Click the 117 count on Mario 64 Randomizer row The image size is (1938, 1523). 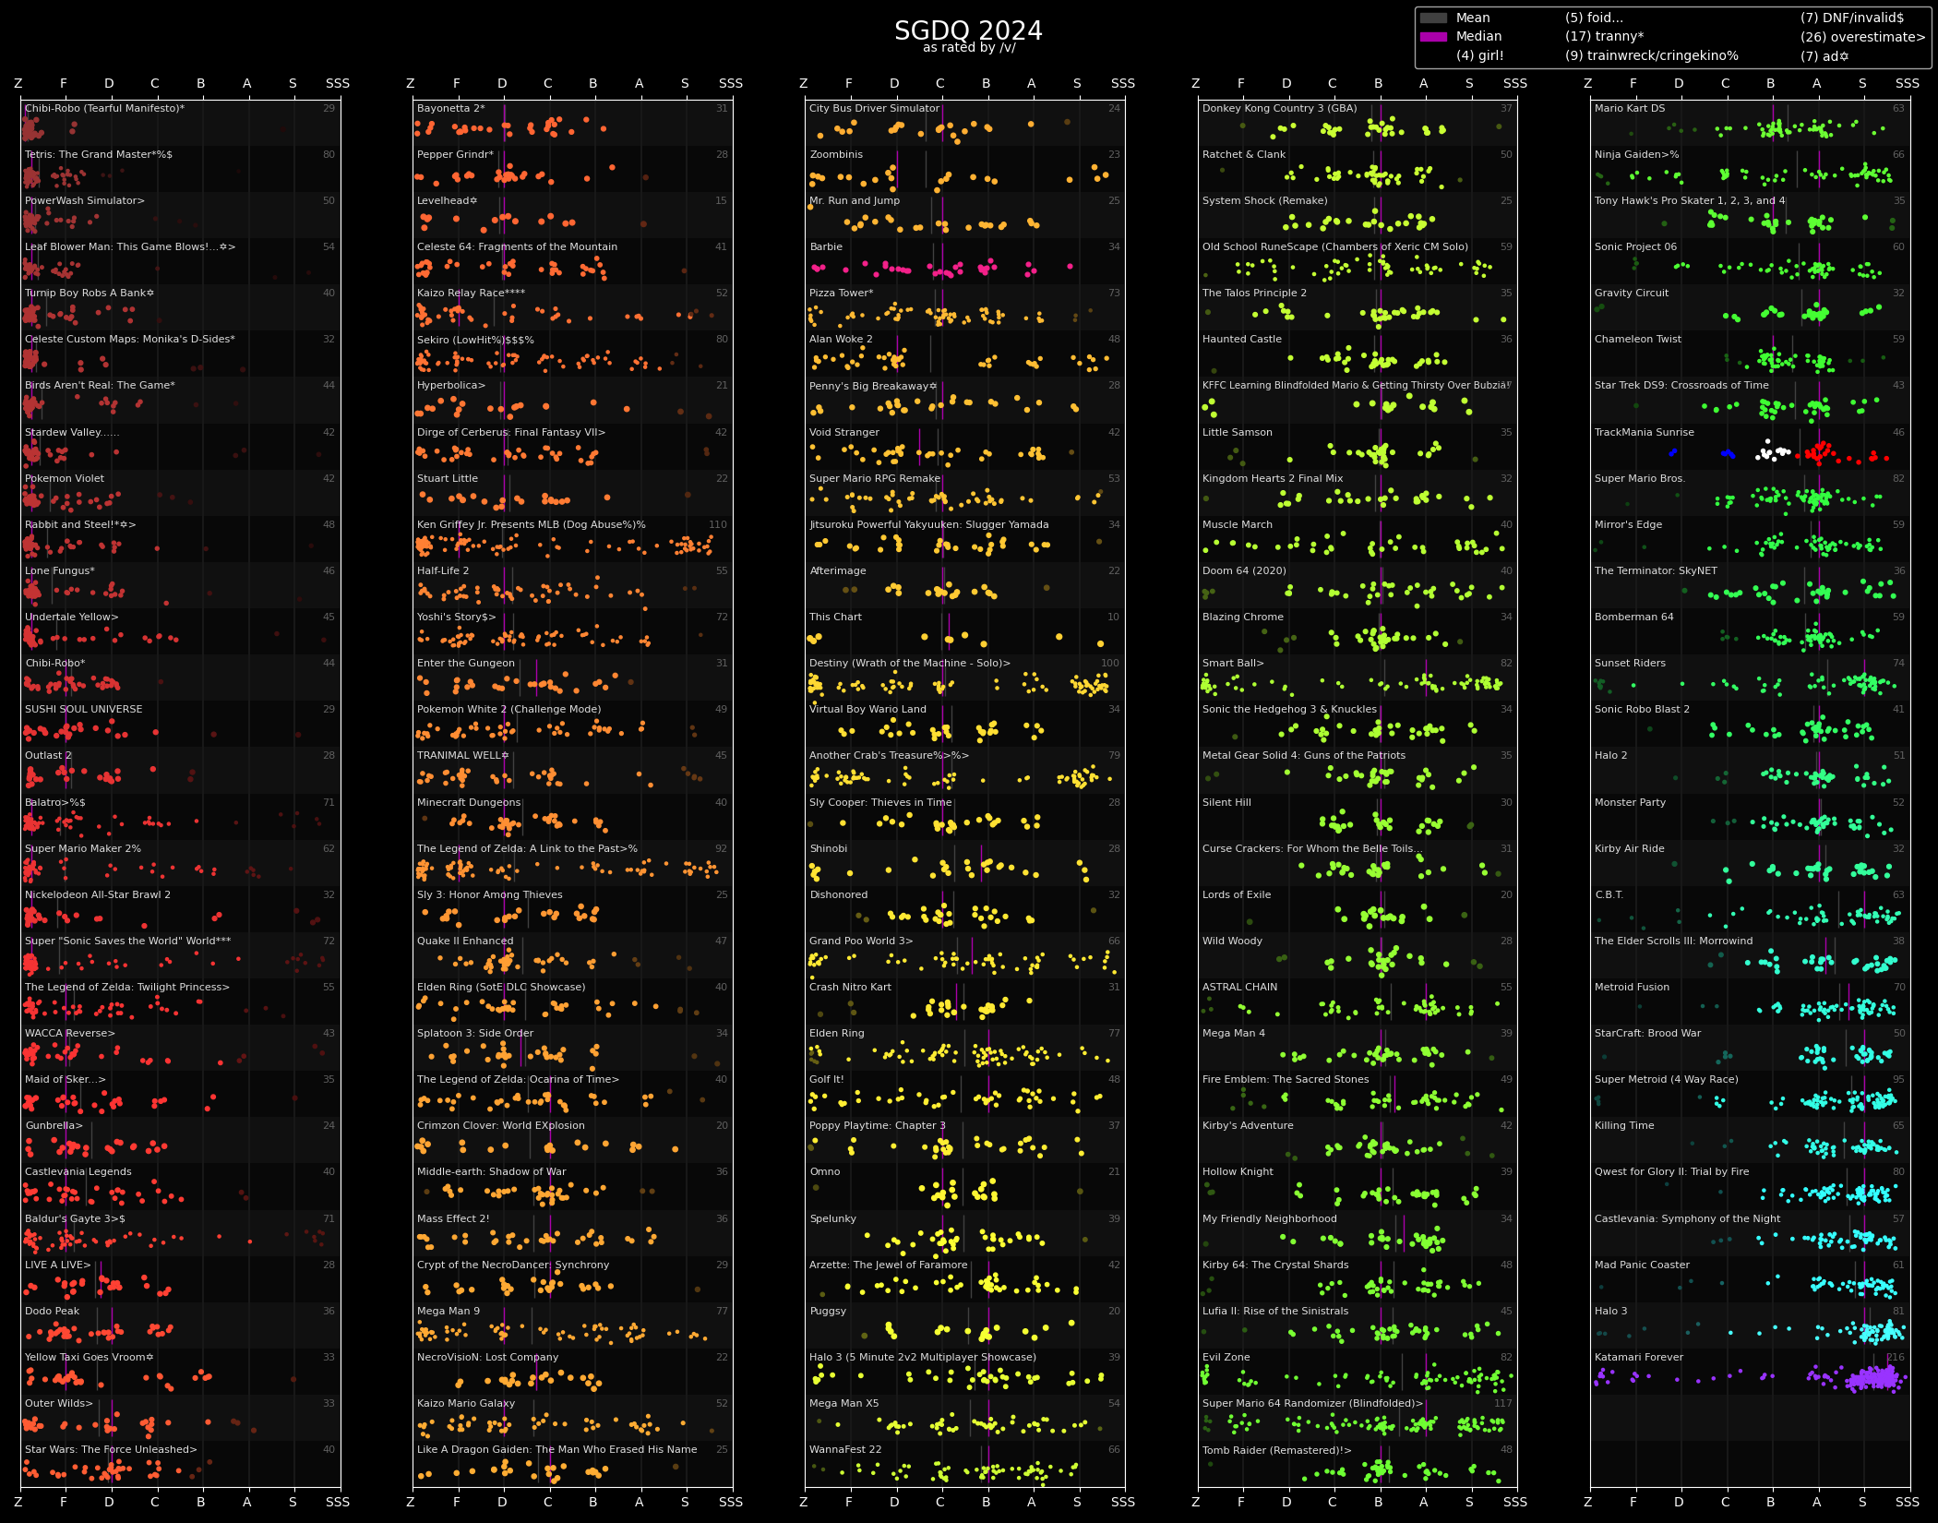coord(1503,1403)
